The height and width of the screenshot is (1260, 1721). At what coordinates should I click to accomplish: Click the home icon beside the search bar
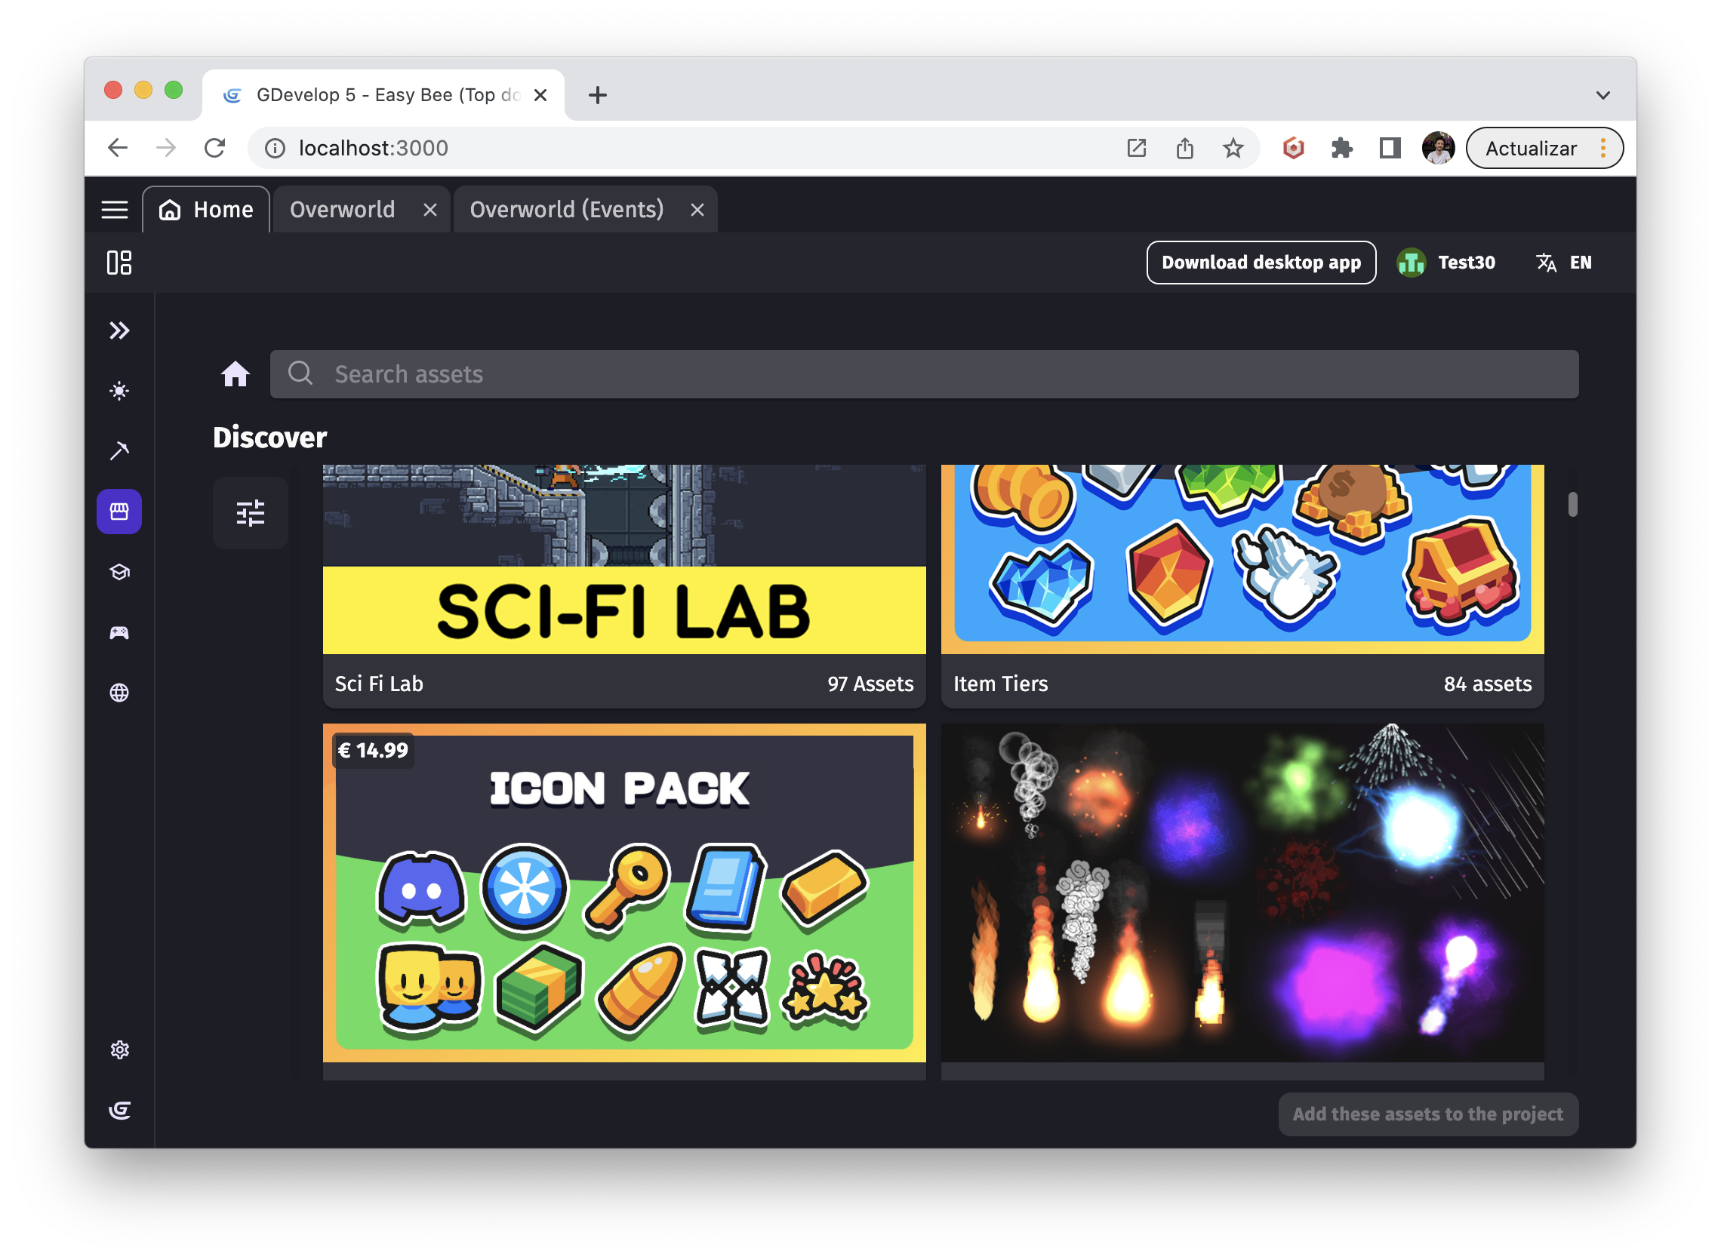tap(235, 373)
